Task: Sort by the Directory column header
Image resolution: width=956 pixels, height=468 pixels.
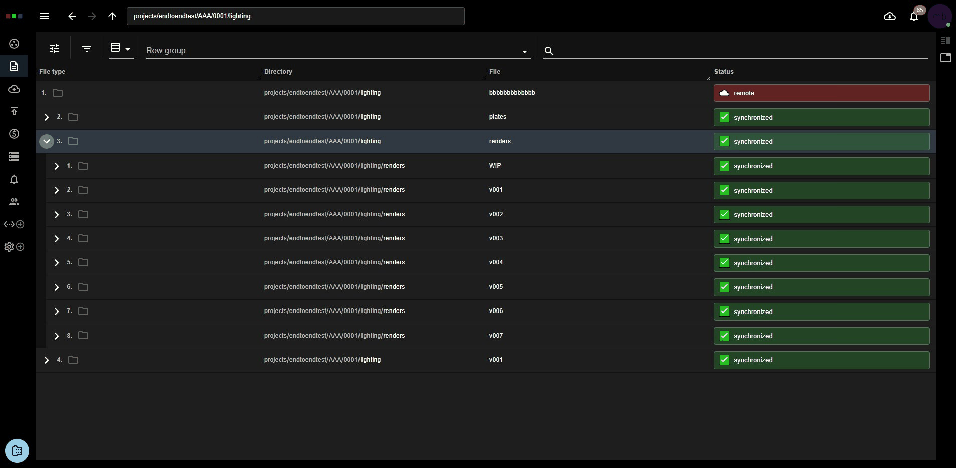Action: tap(278, 72)
